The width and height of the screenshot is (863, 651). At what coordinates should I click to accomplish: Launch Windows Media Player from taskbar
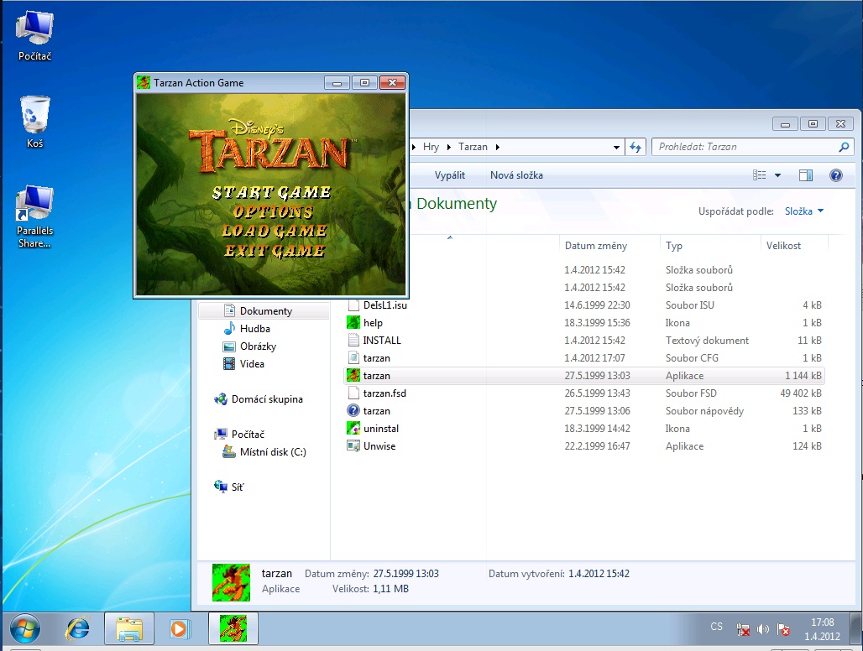(179, 628)
